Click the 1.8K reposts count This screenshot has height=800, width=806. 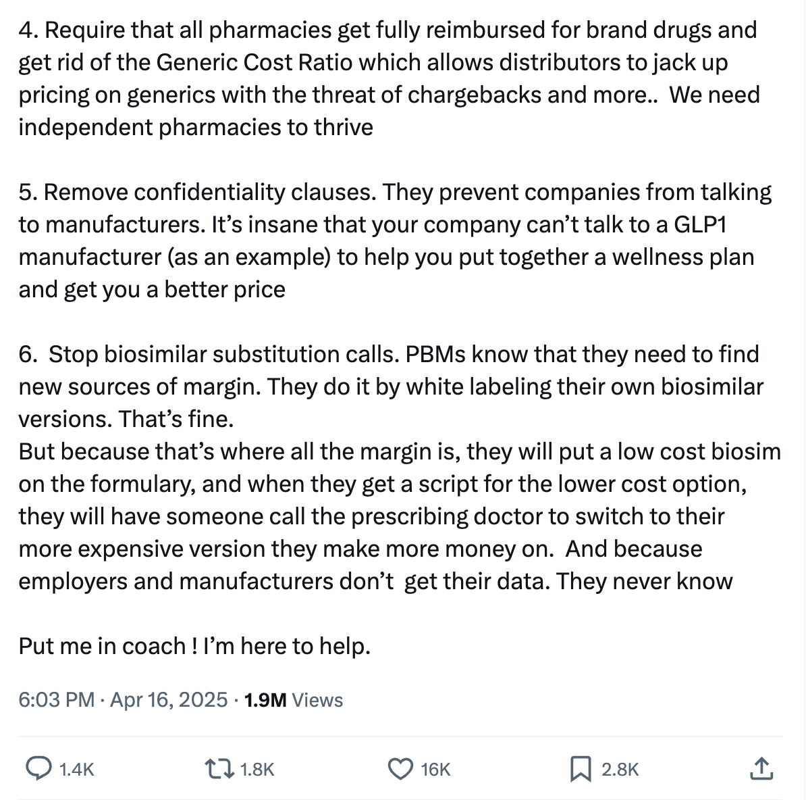point(257,770)
